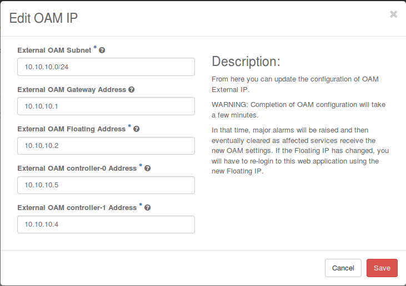Close the Edit OAM IP dialog

click(393, 14)
